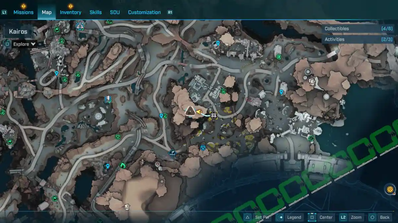
Task: Click the orange diamond mission icon at right edge
Action: (x=390, y=190)
